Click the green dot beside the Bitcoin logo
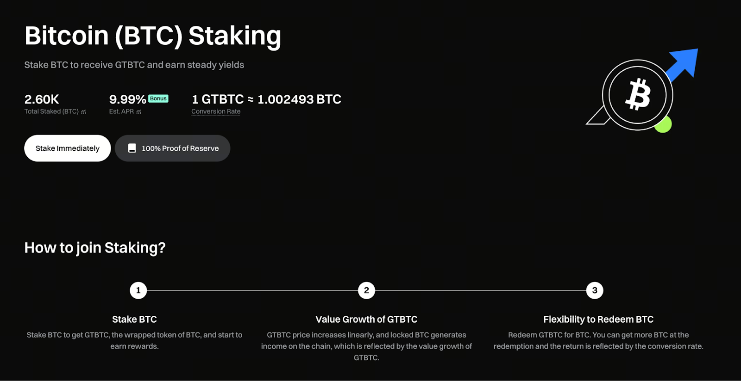 click(x=663, y=124)
